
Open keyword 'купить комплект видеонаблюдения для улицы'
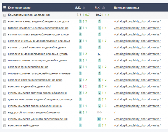click(39, 34)
